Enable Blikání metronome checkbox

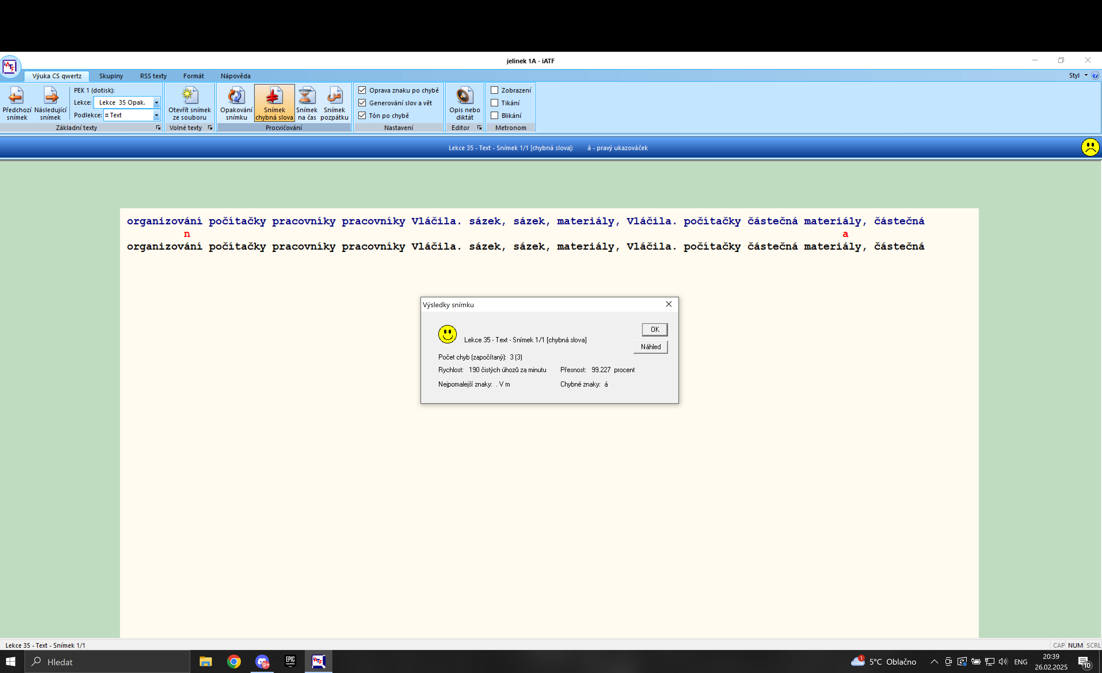tap(495, 115)
